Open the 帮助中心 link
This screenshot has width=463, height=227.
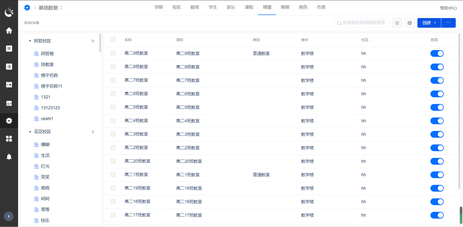click(449, 8)
